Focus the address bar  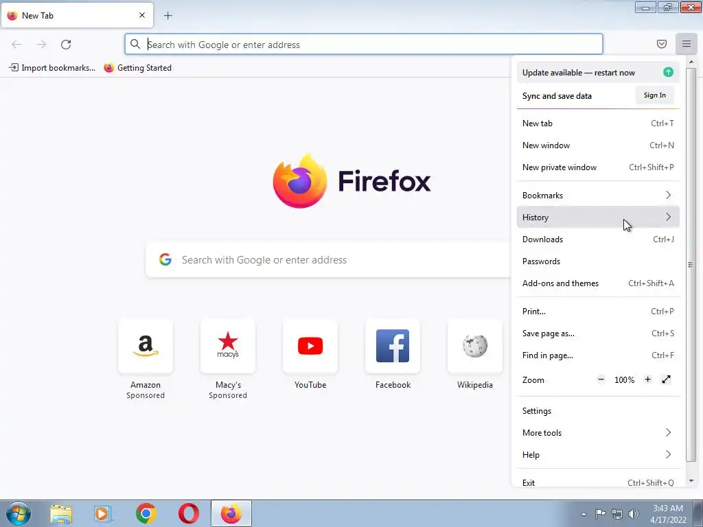pyautogui.click(x=364, y=45)
